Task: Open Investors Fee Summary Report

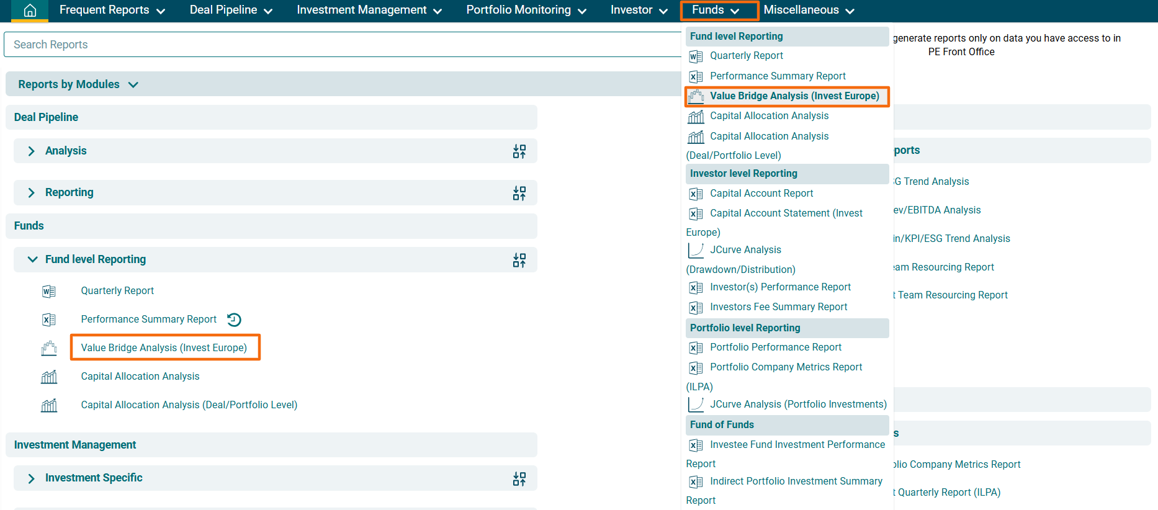Action: [x=778, y=307]
